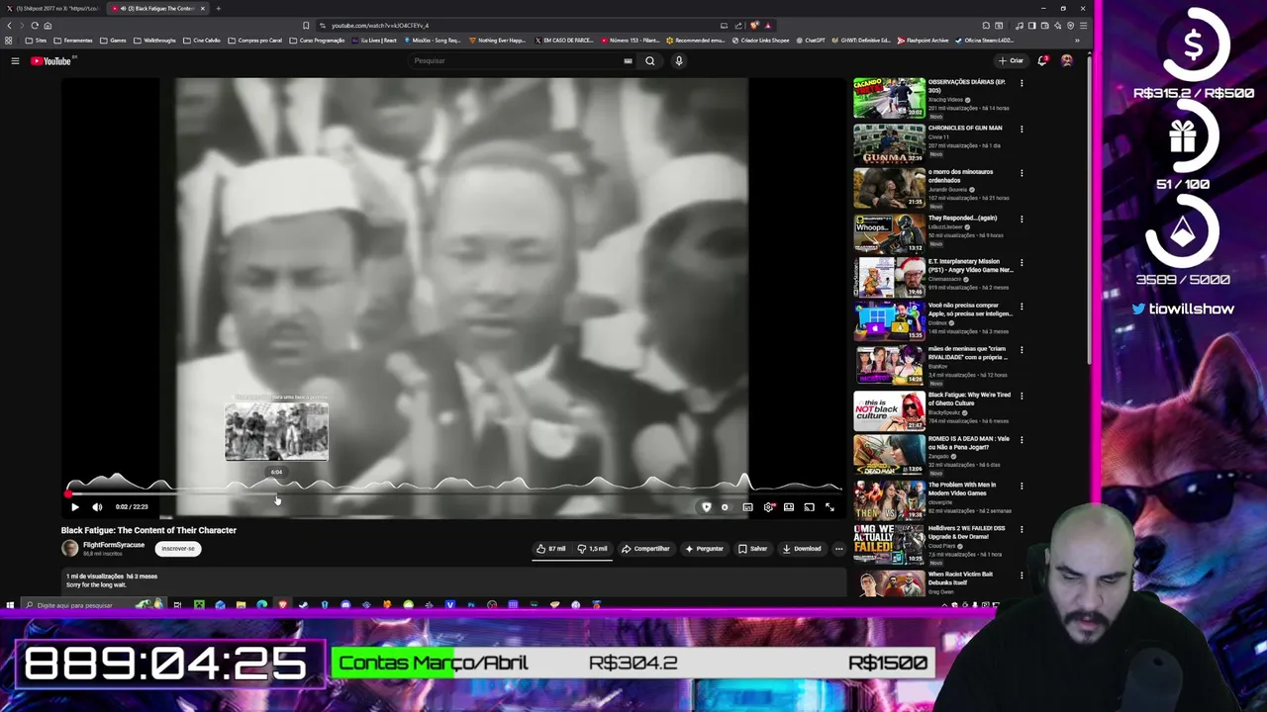
Task: Open Brave browser from taskbar
Action: click(x=282, y=605)
